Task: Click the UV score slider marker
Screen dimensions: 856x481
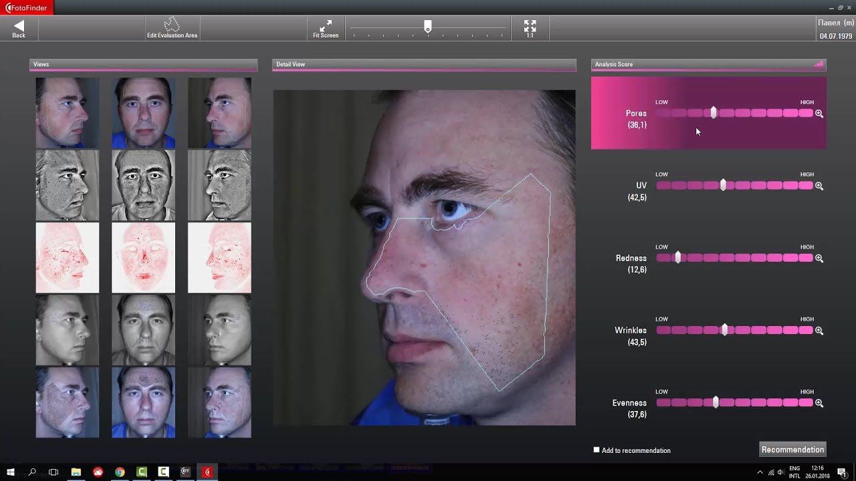Action: coord(723,185)
